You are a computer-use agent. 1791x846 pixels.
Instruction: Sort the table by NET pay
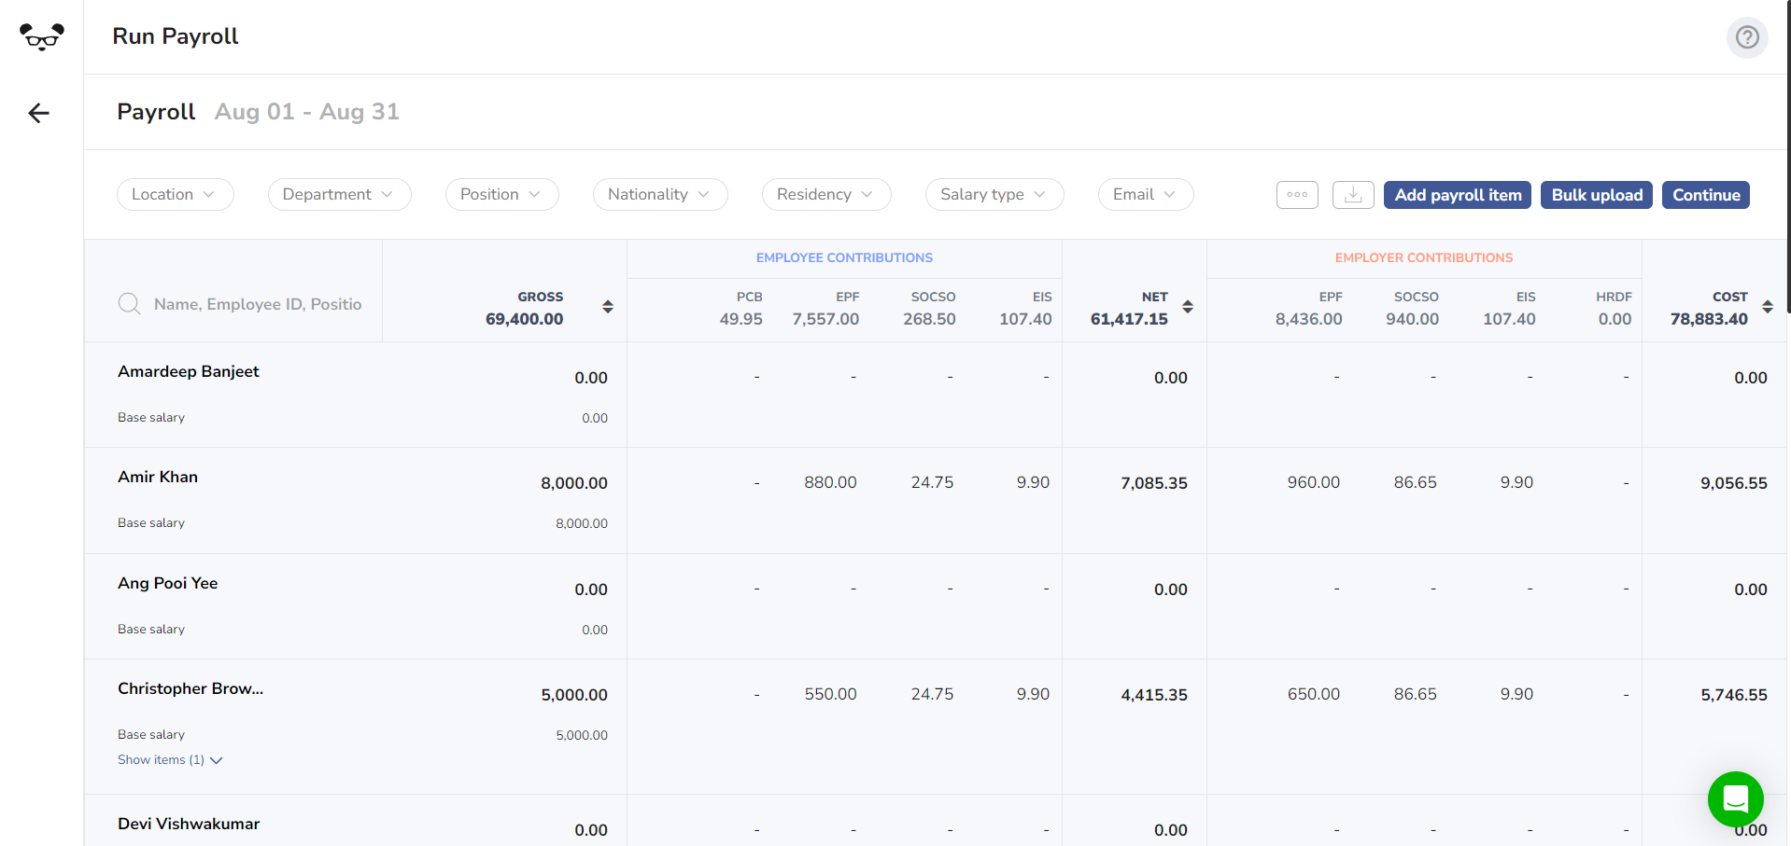[x=1188, y=307]
